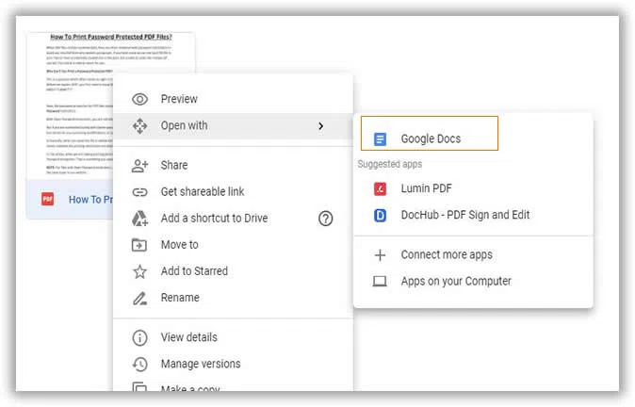Choose Move to option
This screenshot has width=635, height=407.
[233, 245]
